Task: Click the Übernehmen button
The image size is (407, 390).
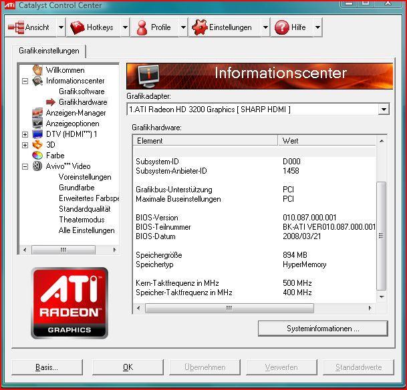Action: pyautogui.click(x=205, y=367)
